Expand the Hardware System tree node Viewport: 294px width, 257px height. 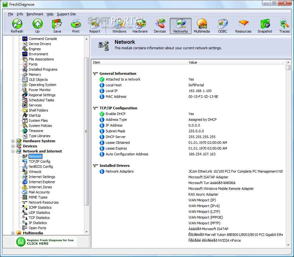pos(13,141)
